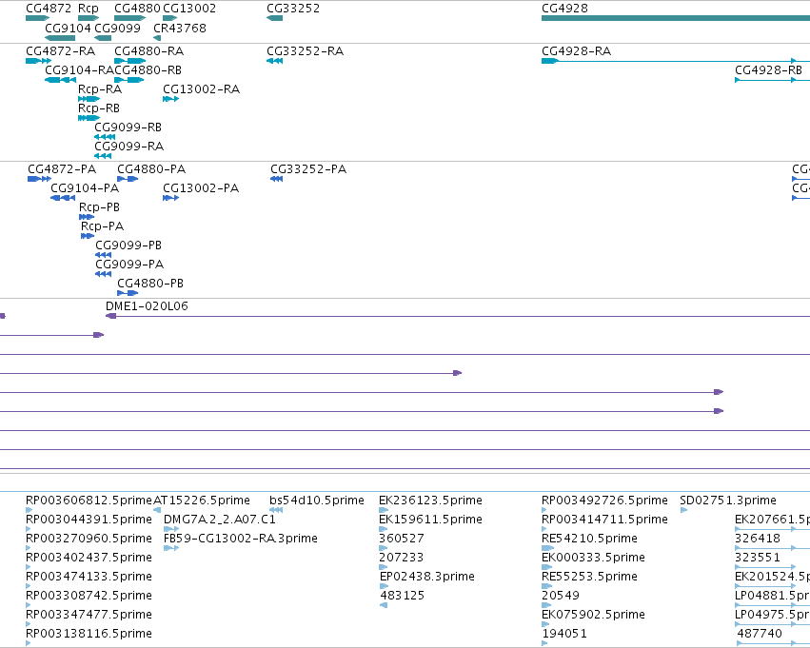The width and height of the screenshot is (810, 648).
Task: Select the CG4872 gene glyph
Action: [37, 18]
